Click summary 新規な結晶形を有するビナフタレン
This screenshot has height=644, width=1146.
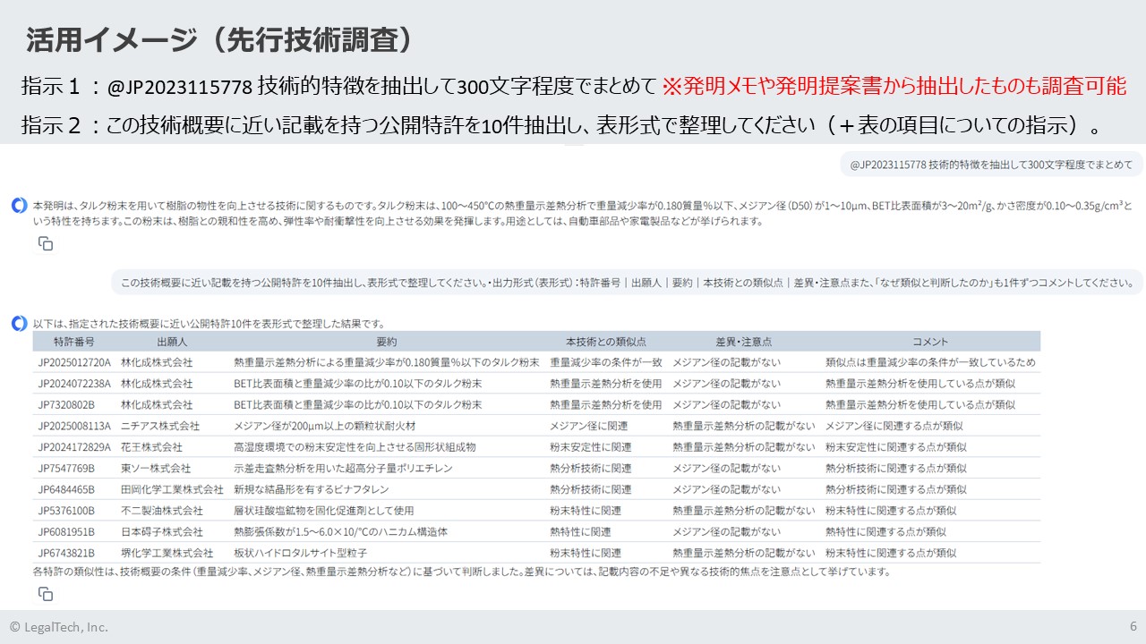click(x=312, y=489)
